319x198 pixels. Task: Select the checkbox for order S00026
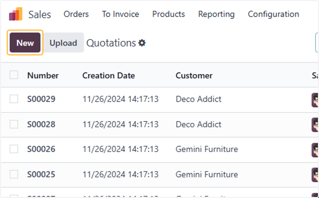pyautogui.click(x=14, y=149)
